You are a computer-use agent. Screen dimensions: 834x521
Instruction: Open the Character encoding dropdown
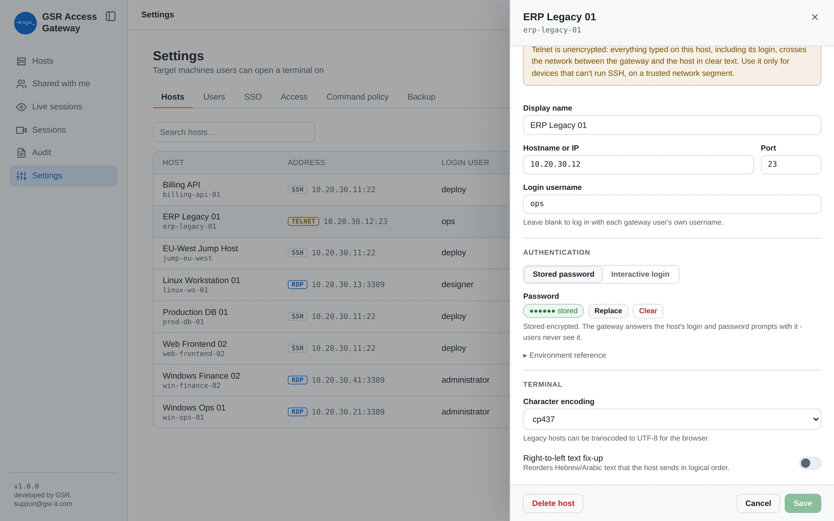672,419
